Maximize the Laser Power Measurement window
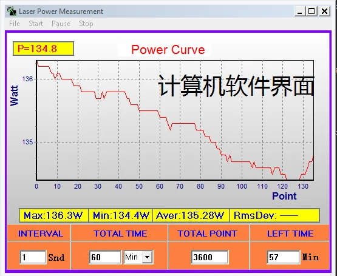Screen dimensions: 337x276 click(311, 11)
